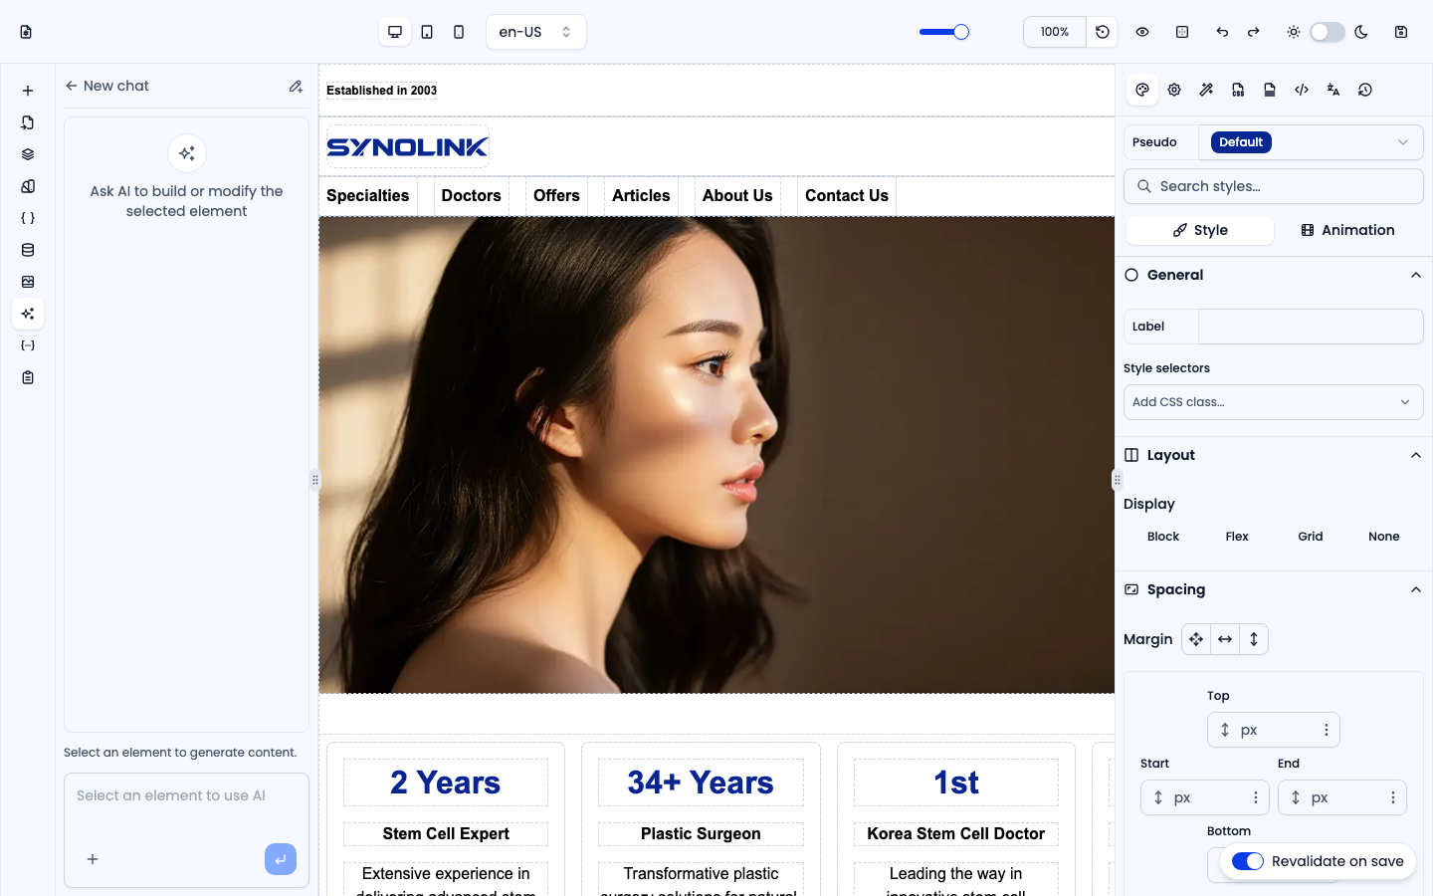Open the translate language icon in right panel
This screenshot has height=896, width=1433.
coord(1333,90)
